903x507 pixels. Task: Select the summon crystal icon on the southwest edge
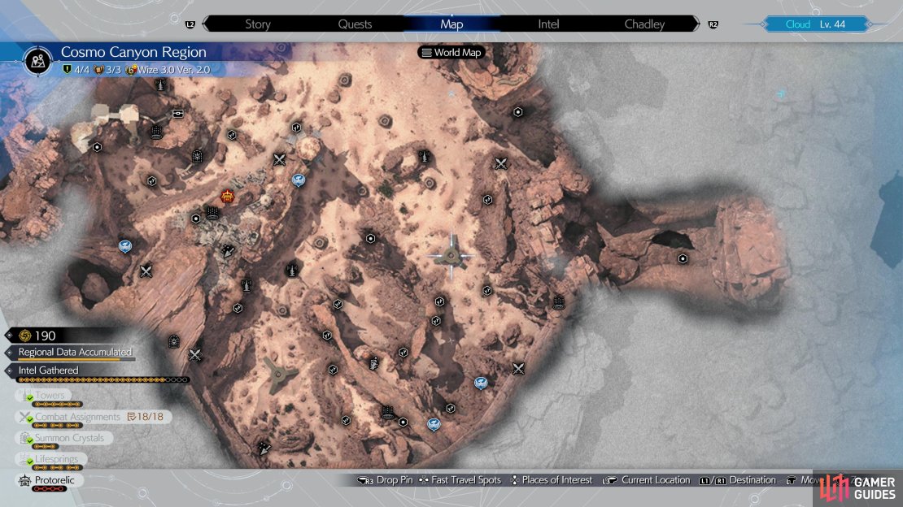[x=174, y=342]
